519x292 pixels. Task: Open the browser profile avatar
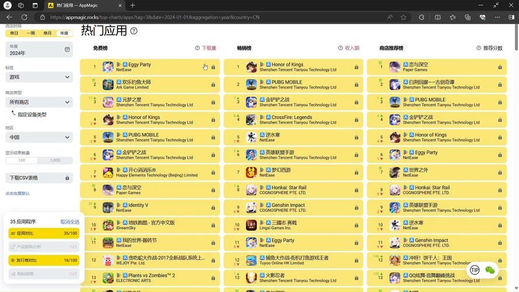coord(7,5)
